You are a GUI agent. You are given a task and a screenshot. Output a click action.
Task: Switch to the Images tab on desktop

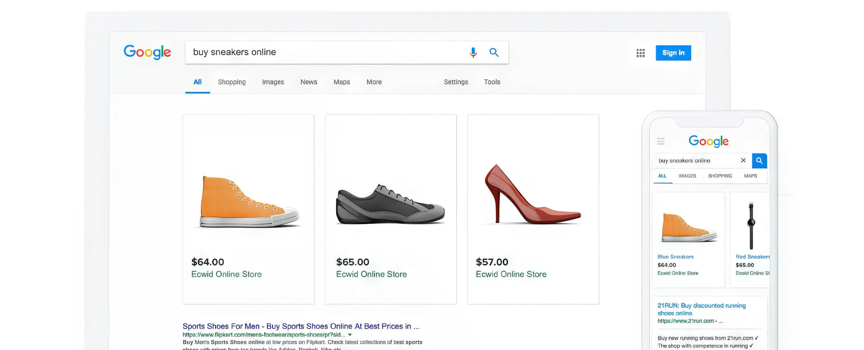pos(273,82)
